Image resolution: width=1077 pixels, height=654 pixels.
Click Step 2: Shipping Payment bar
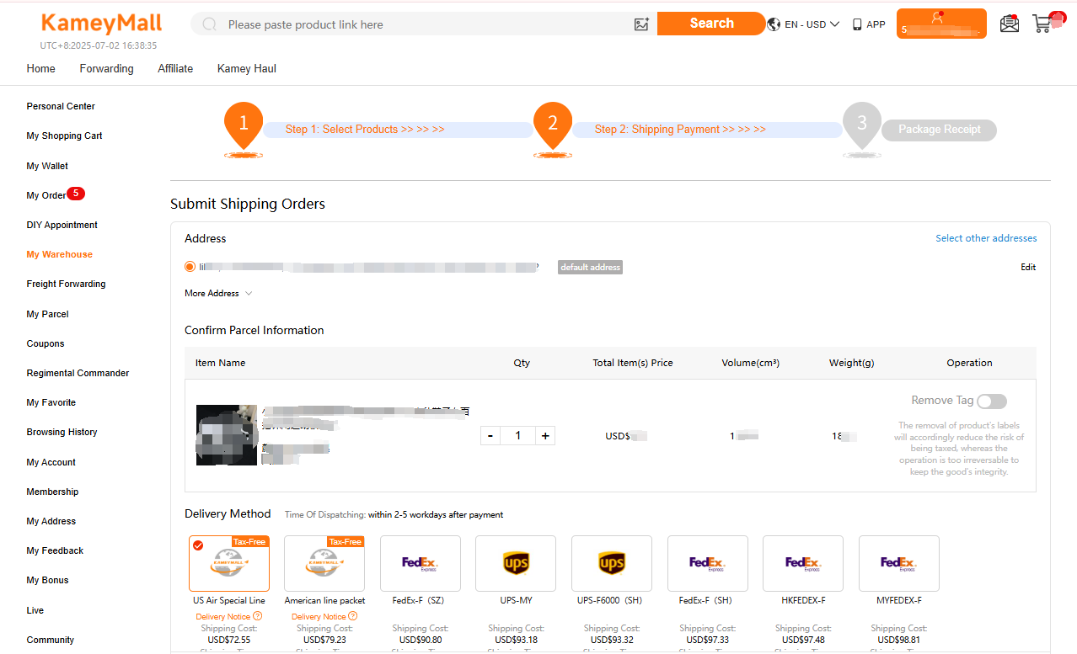tap(707, 130)
